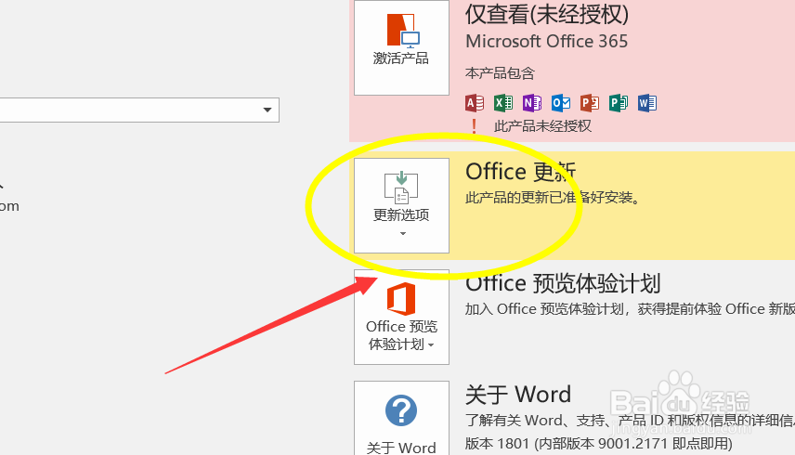Click the "此产品的更新已准备好安装。" message
The image size is (795, 455).
click(x=553, y=198)
